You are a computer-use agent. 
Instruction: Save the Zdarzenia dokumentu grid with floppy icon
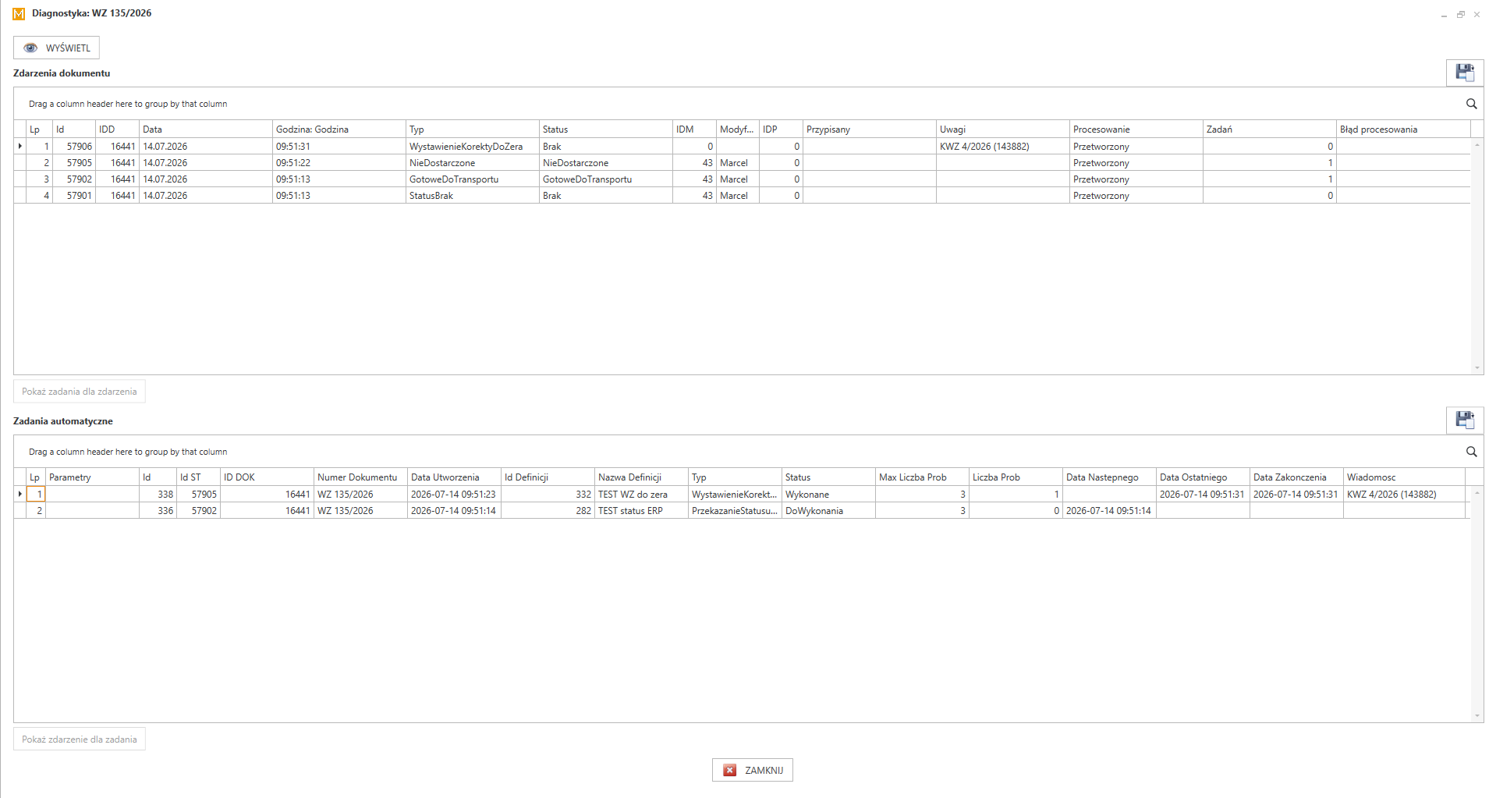[1465, 73]
